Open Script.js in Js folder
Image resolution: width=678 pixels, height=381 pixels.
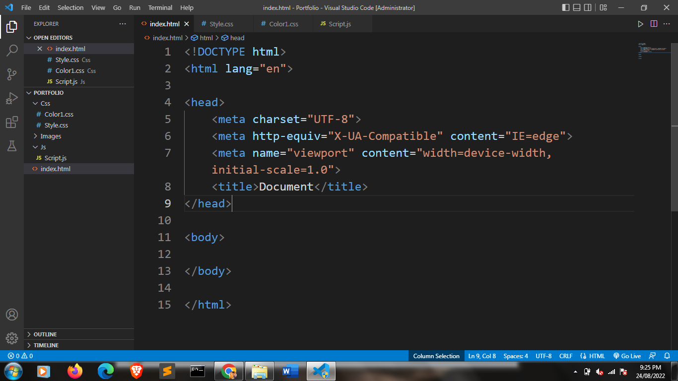[x=79, y=158]
